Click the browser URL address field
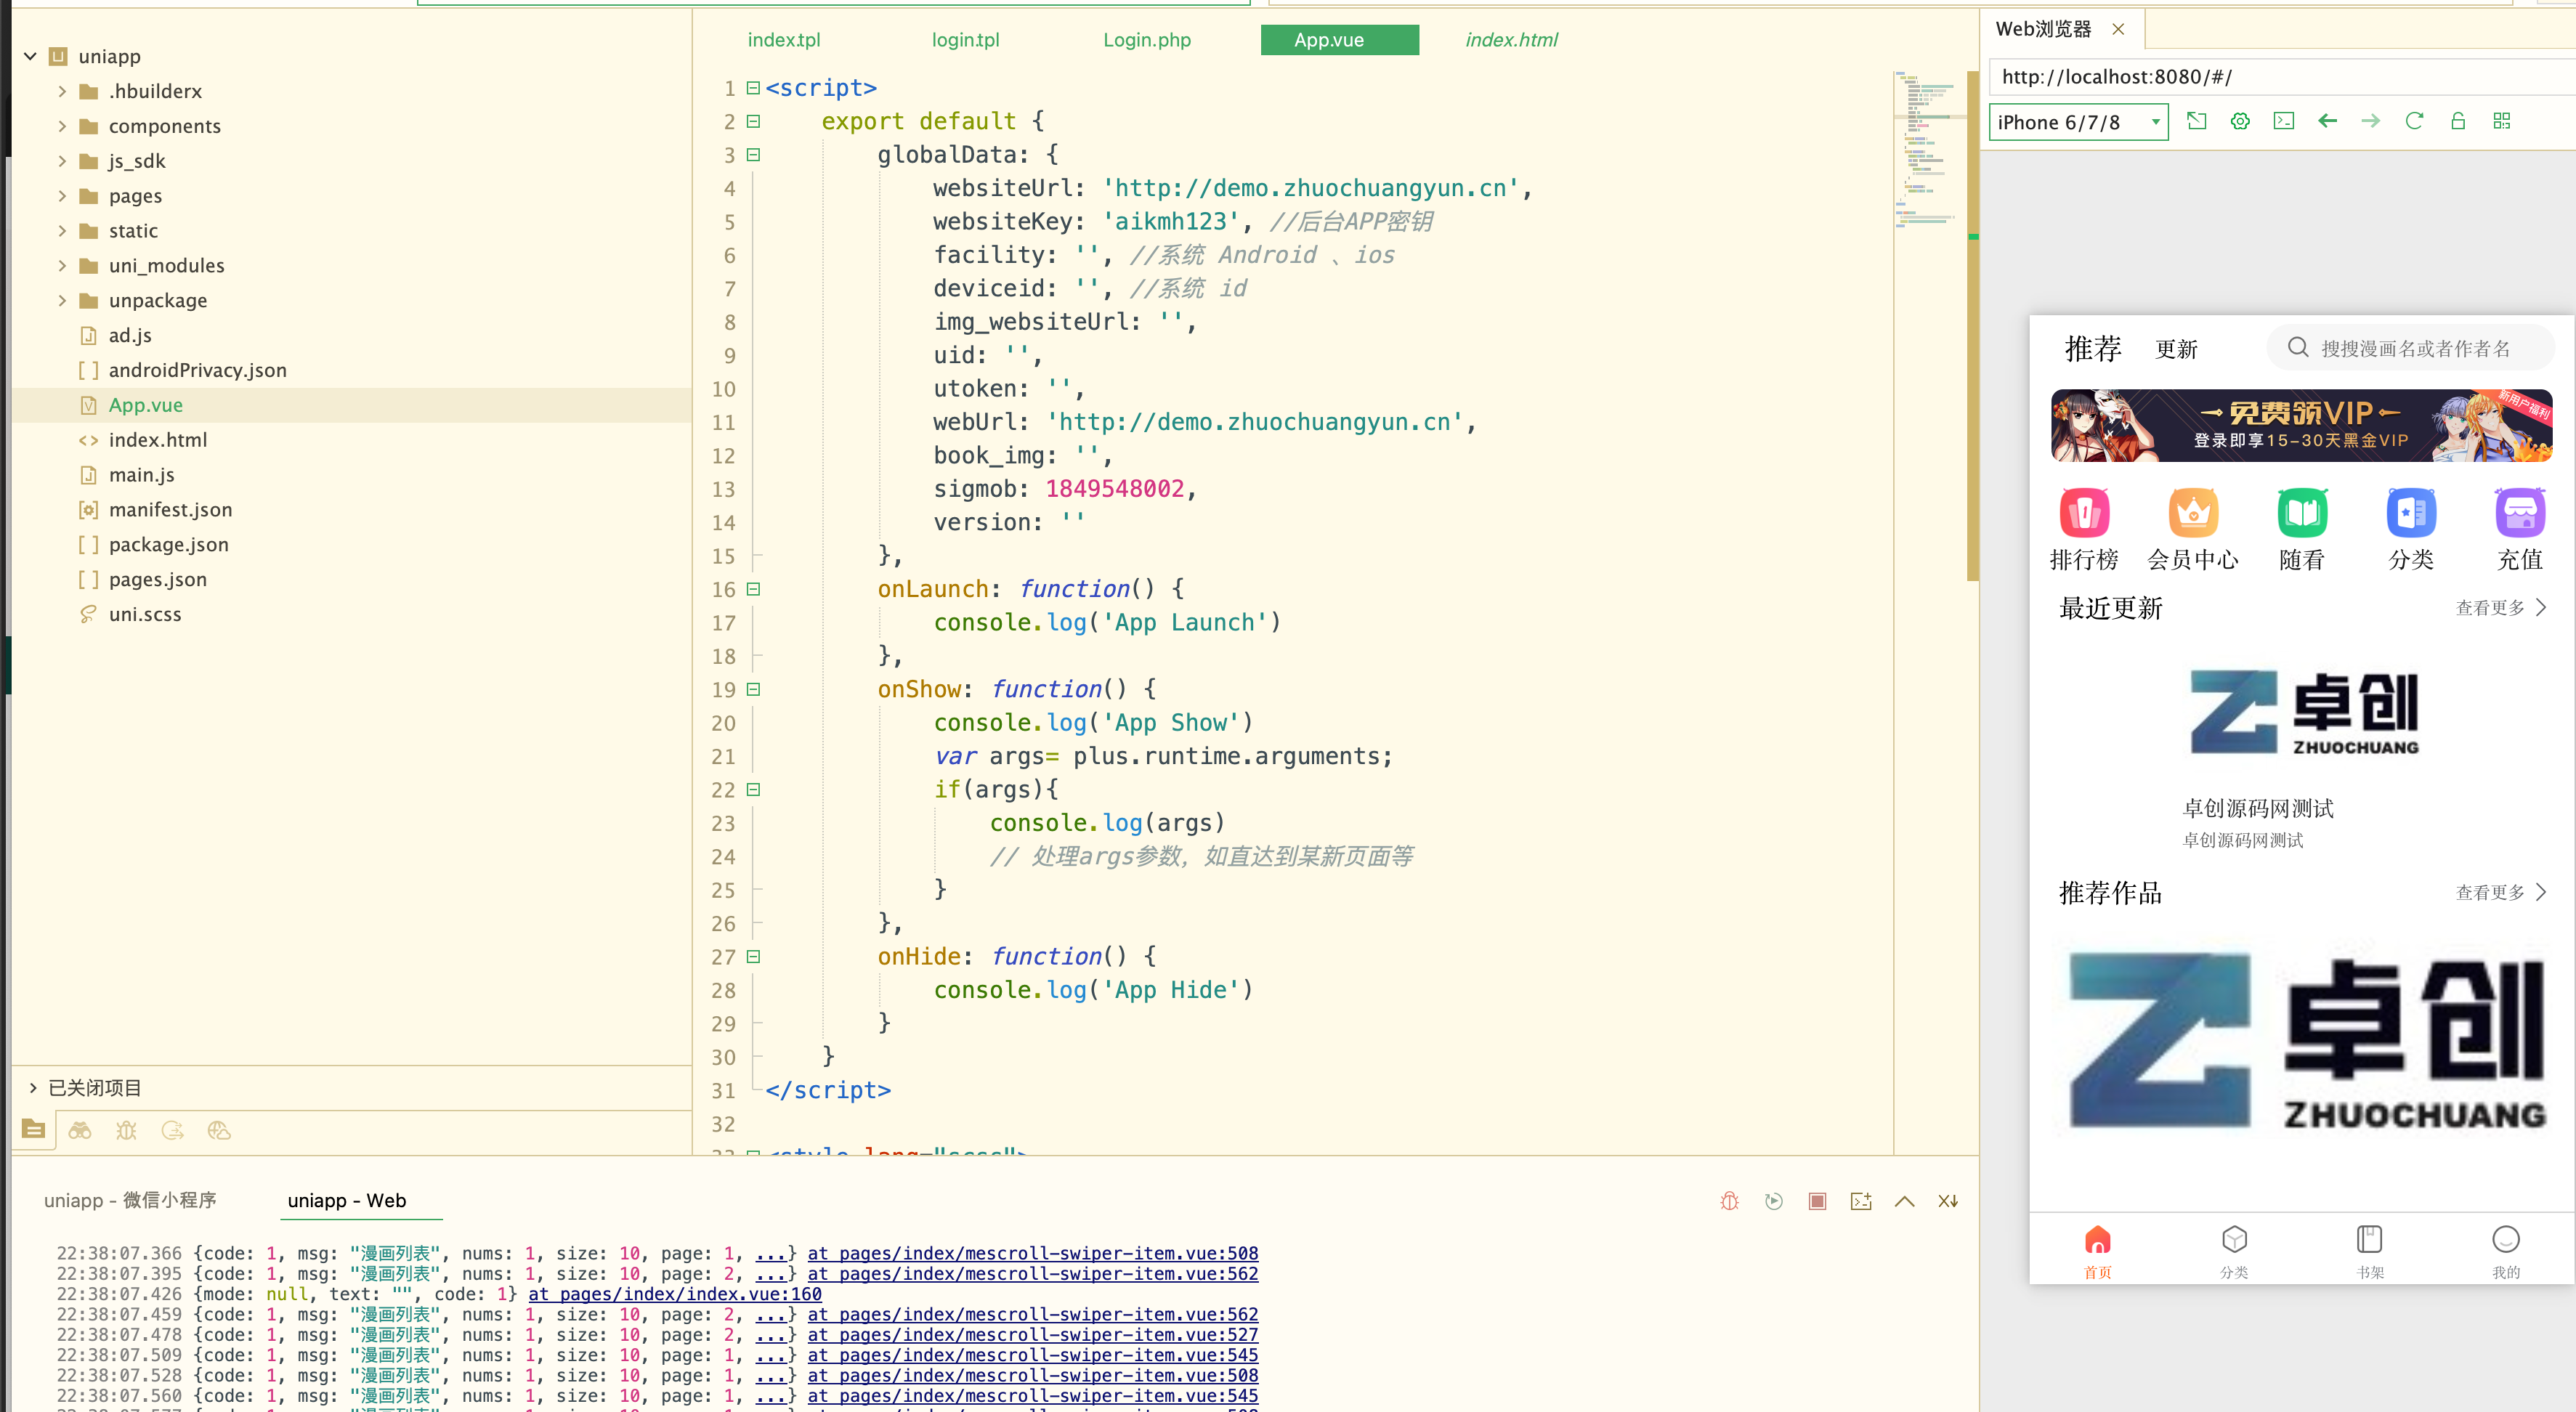The height and width of the screenshot is (1412, 2576). (x=2282, y=77)
